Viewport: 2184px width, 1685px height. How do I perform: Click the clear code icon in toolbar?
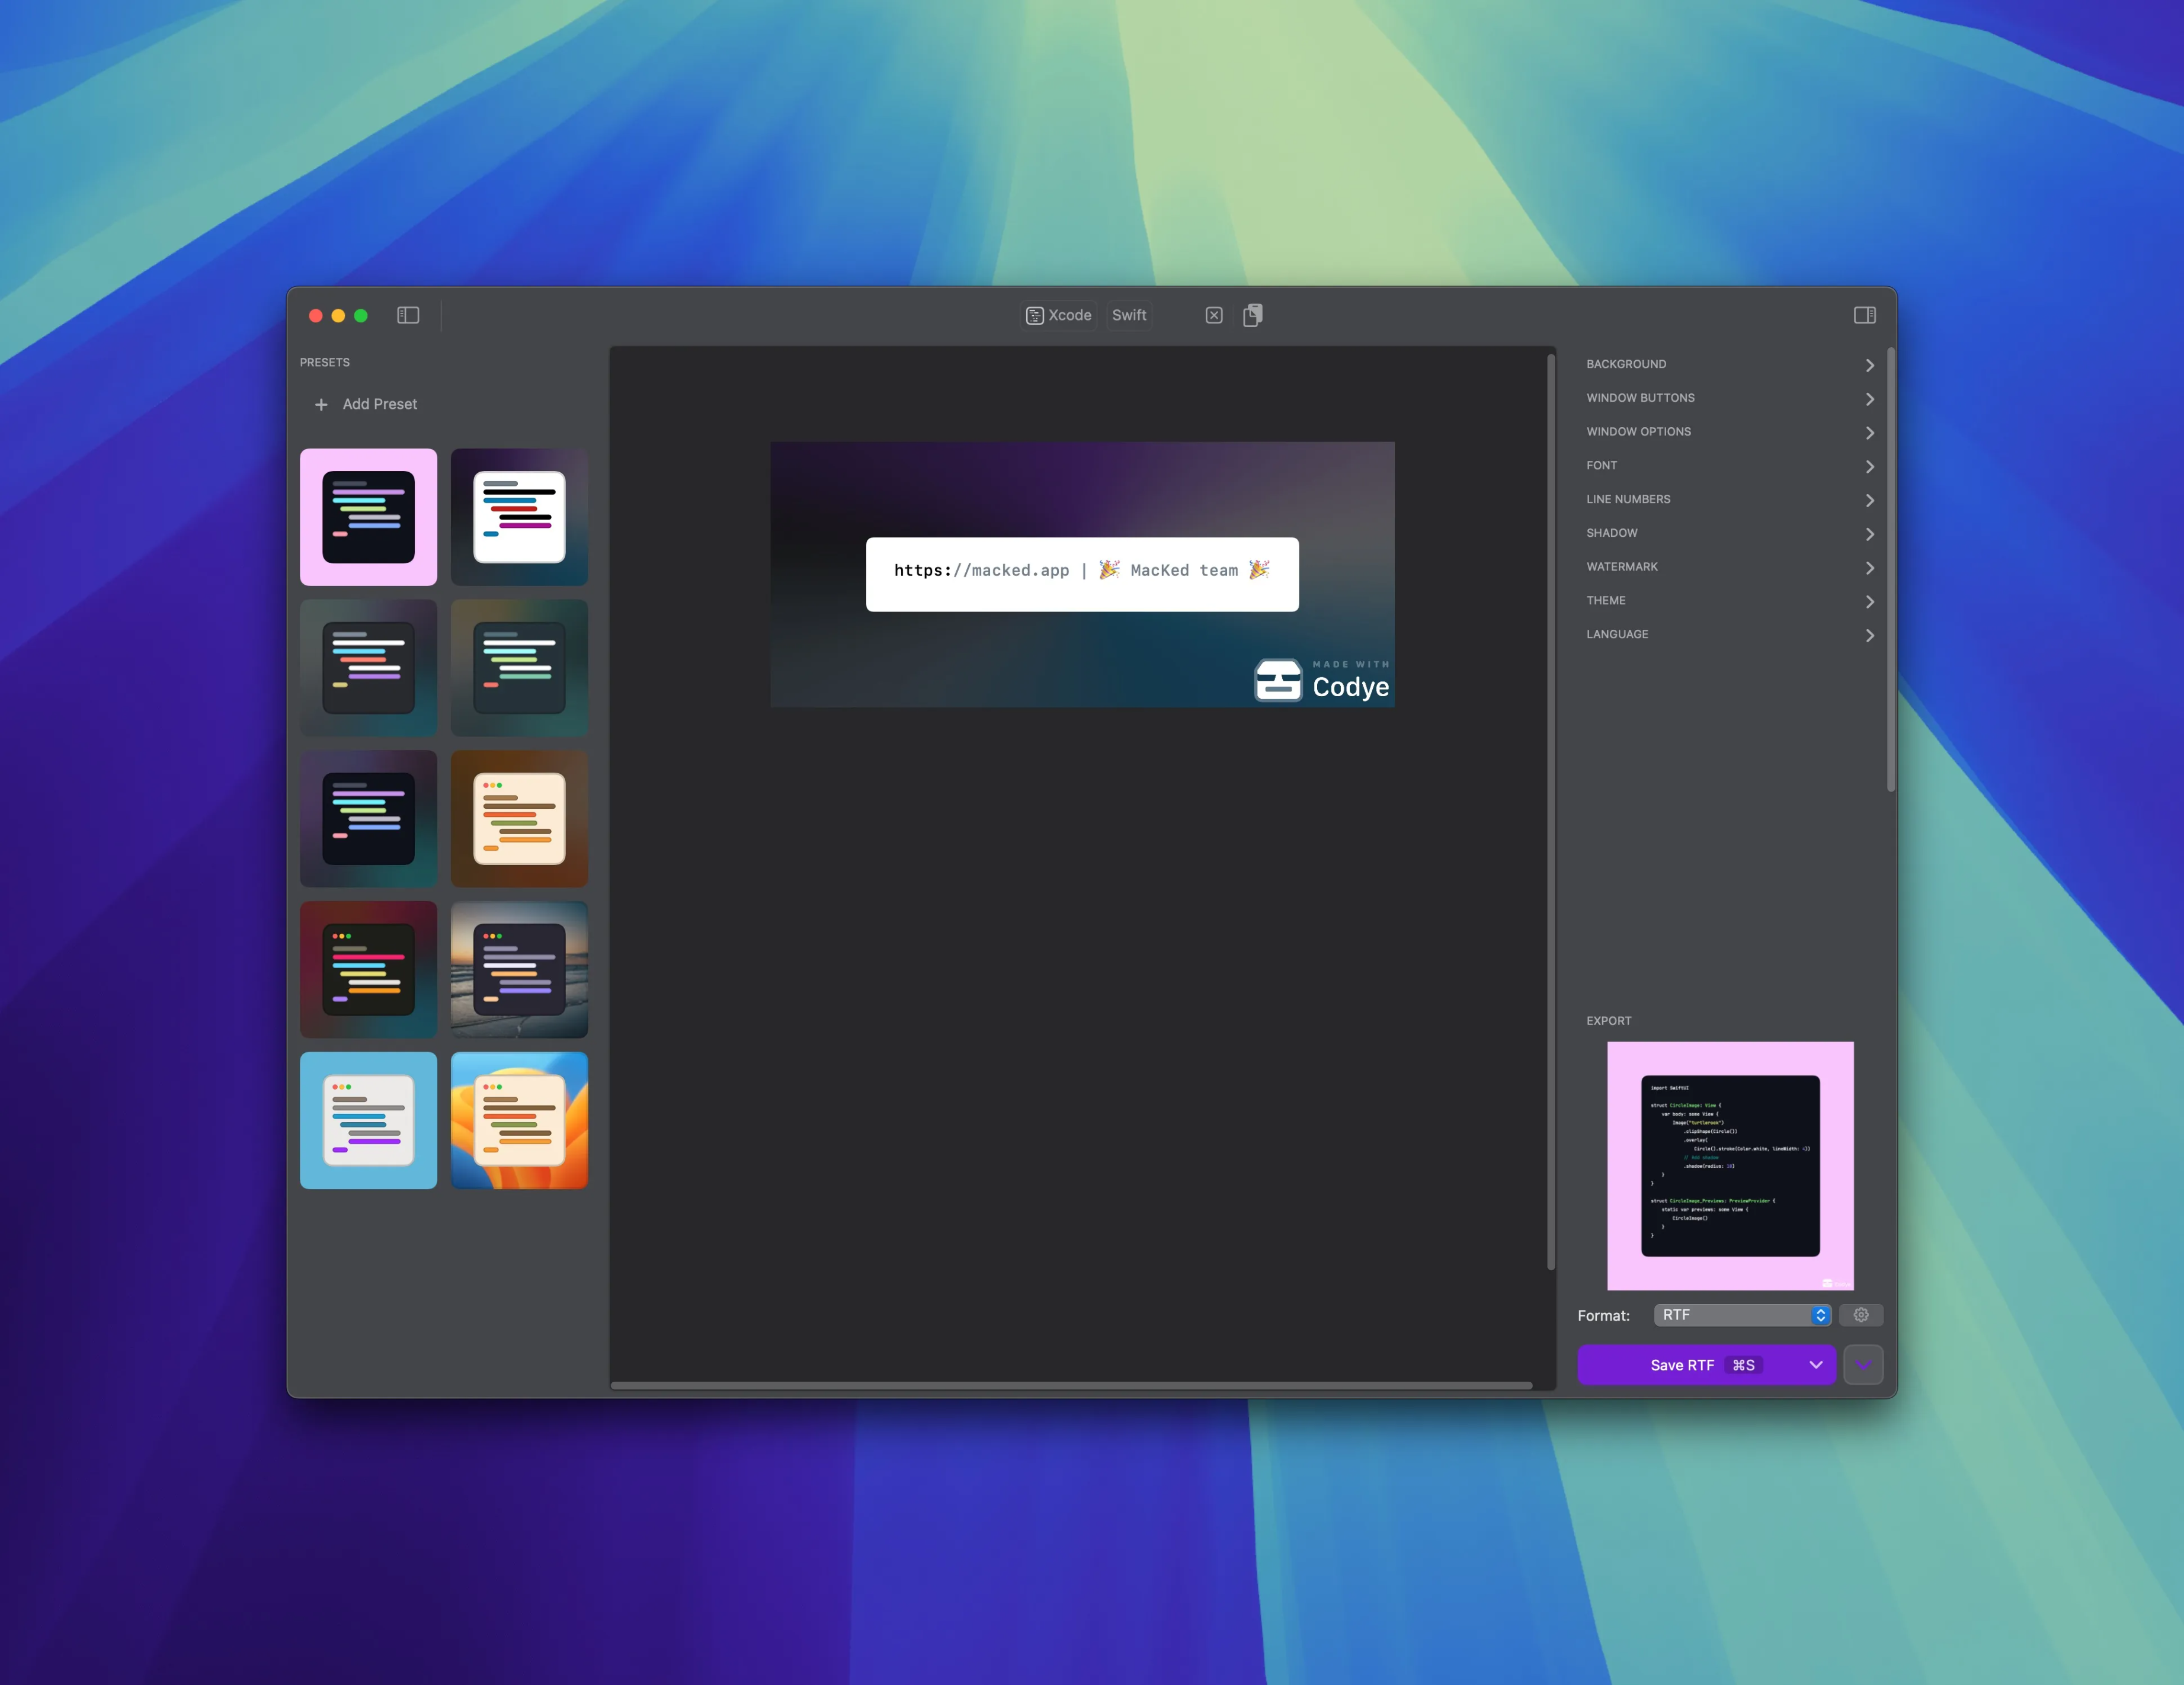pos(1213,315)
